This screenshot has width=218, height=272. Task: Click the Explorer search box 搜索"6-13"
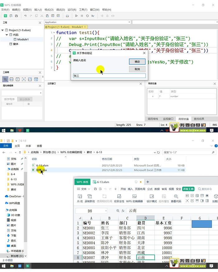point(189,152)
